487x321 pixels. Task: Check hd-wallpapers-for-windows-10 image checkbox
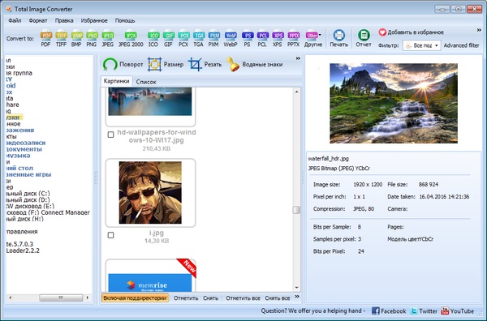pyautogui.click(x=110, y=135)
